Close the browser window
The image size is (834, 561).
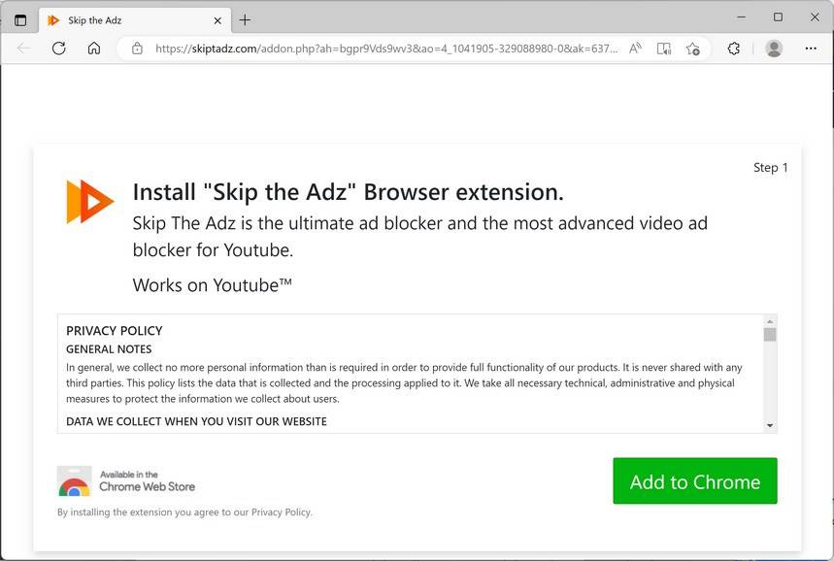point(815,17)
